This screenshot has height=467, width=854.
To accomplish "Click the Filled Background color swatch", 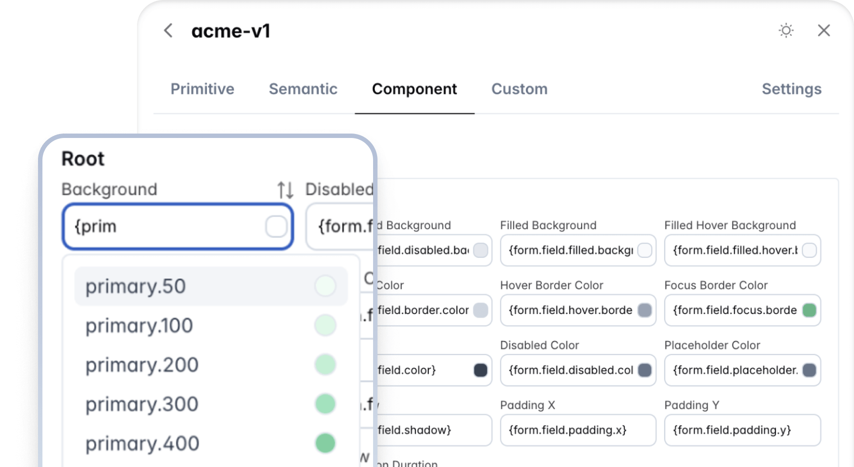I will coord(644,250).
